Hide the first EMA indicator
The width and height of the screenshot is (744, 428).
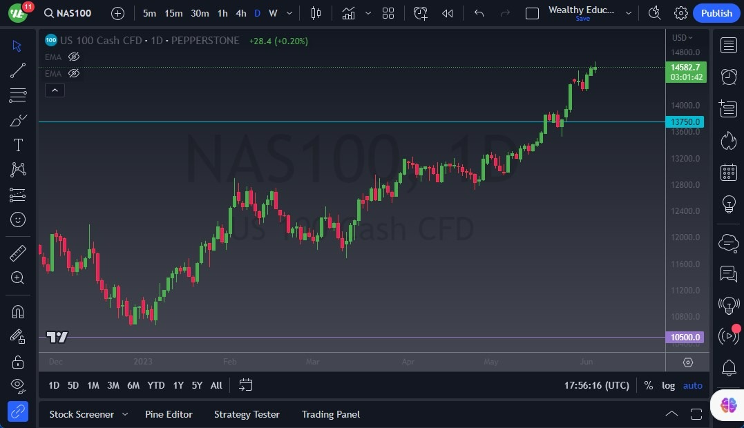73,57
